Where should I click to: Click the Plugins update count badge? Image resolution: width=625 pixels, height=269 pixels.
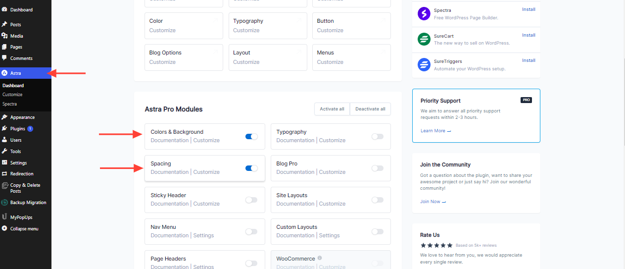(30, 129)
